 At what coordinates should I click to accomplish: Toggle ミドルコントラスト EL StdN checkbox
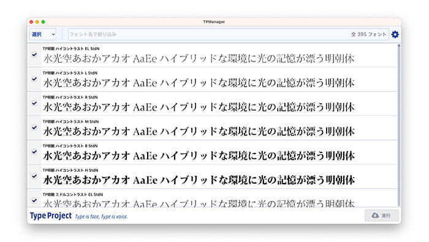pos(34,201)
